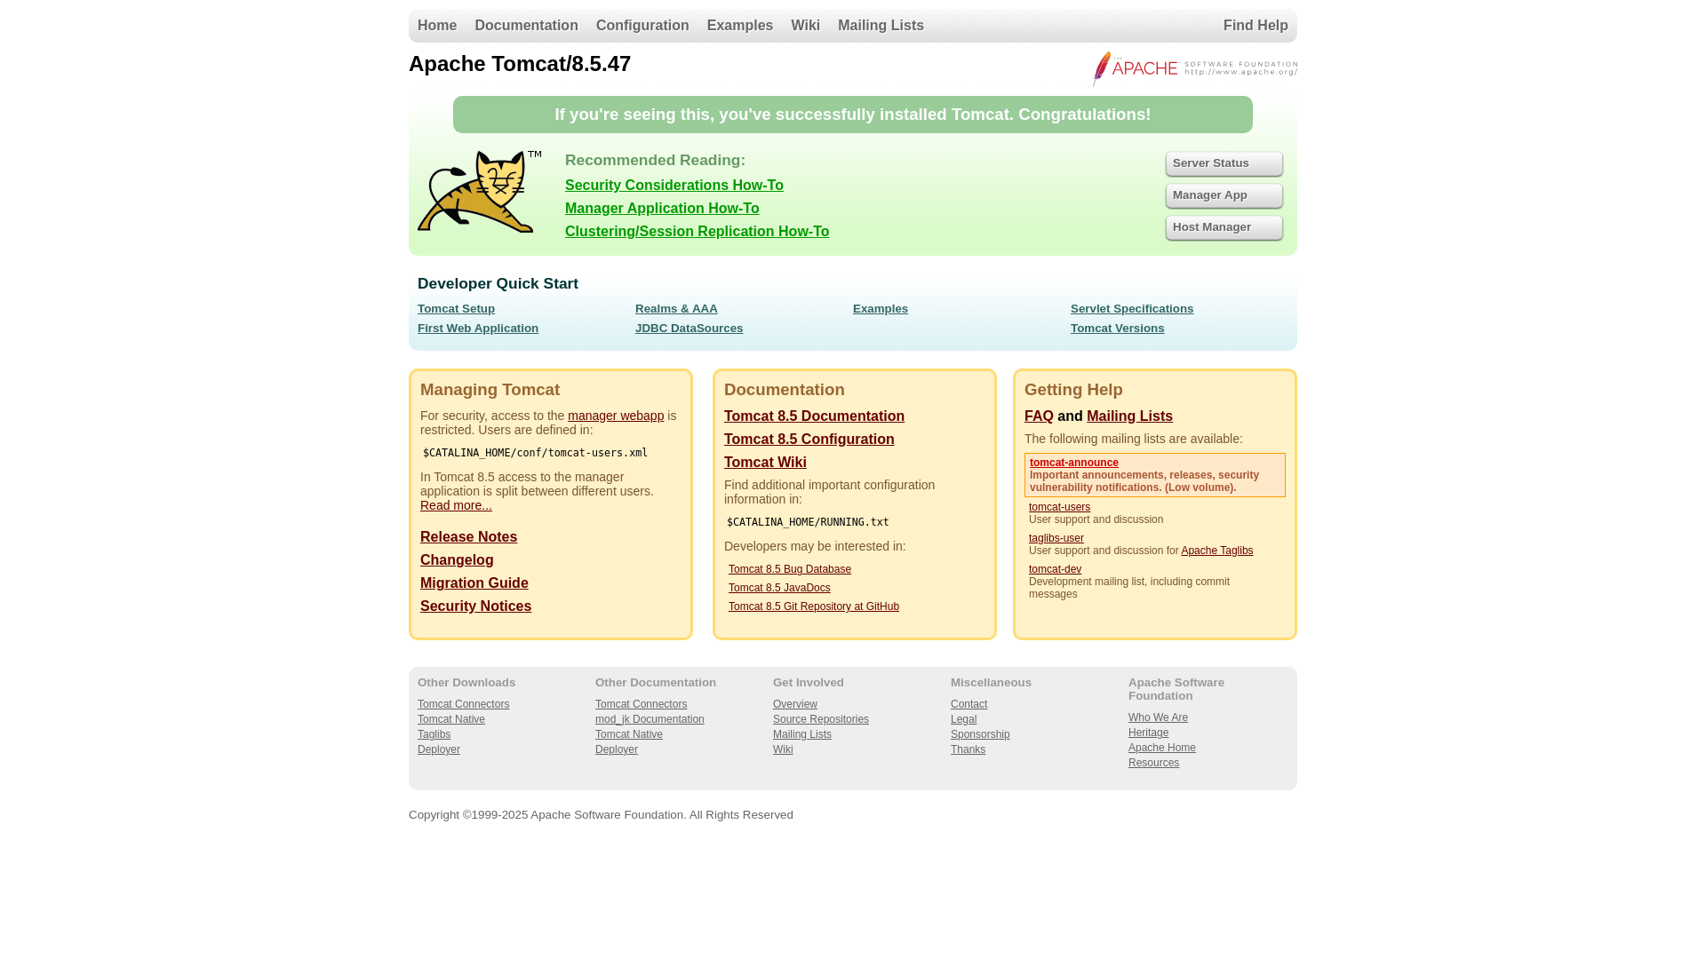Open the Sponsorship link
The height and width of the screenshot is (959, 1706).
point(980,734)
